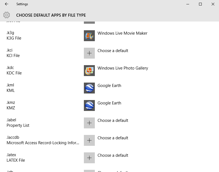Viewport: 219px width, 172px height.
Task: Select the KMZ description text
Action: (11, 108)
